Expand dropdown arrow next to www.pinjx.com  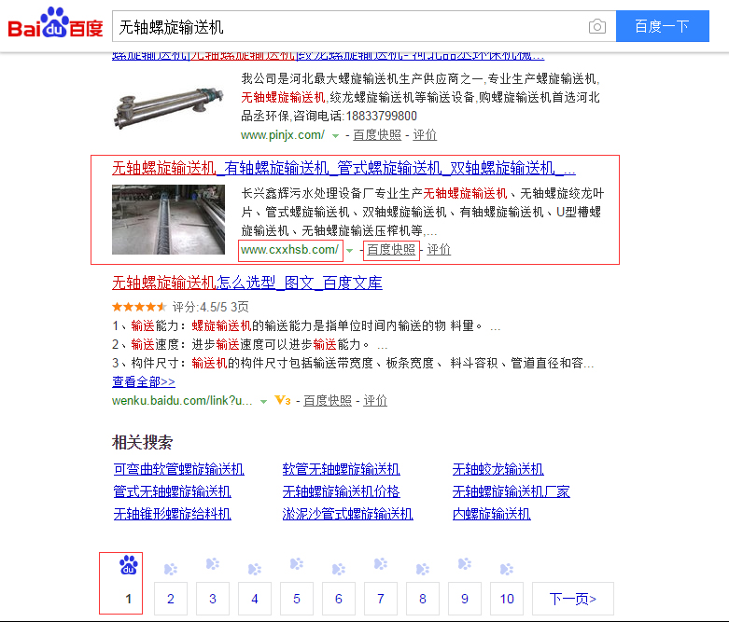click(336, 136)
